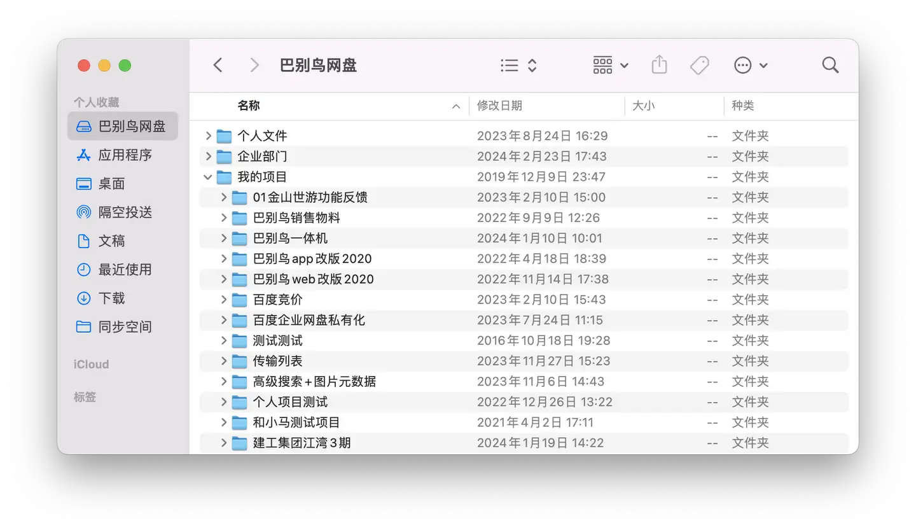Open the ellipsis actions menu
Image resolution: width=916 pixels, height=530 pixels.
(x=751, y=65)
